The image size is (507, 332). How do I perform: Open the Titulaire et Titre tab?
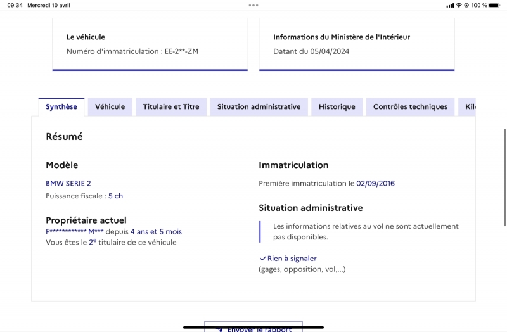point(171,106)
